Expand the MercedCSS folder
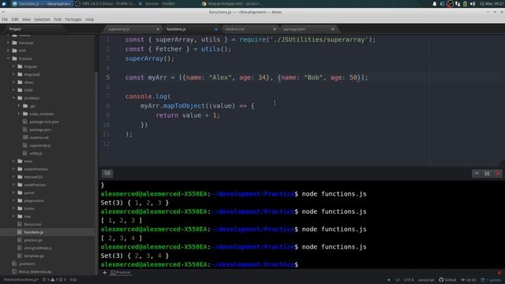Viewport: 505px width, 284px height. click(x=13, y=177)
